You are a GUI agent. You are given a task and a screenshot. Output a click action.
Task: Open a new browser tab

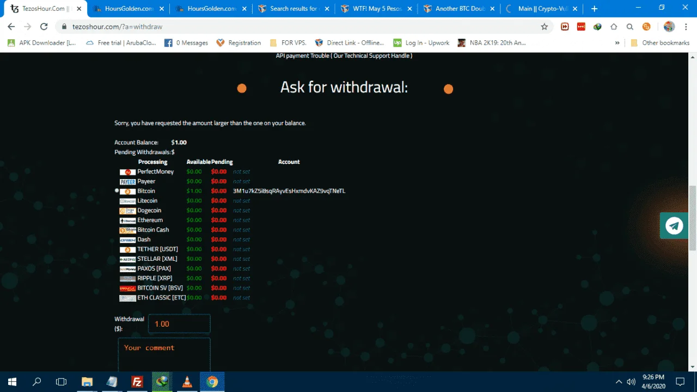pyautogui.click(x=594, y=9)
